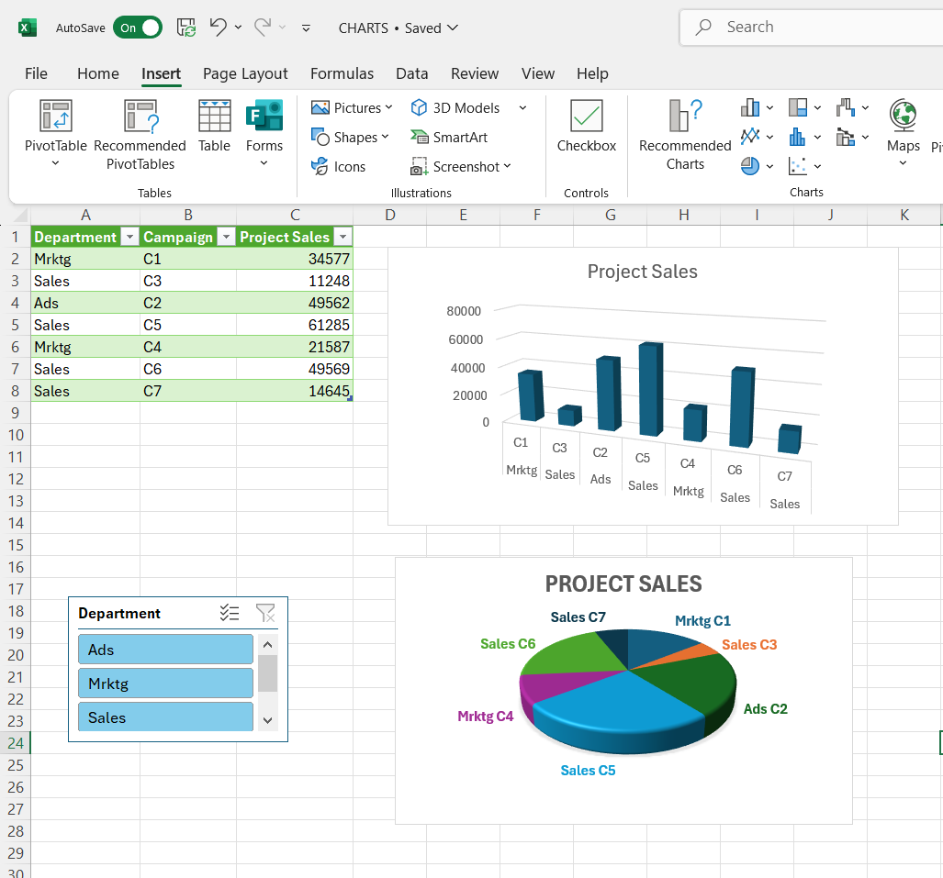Switch to the Page Layout tab
943x878 pixels.
click(x=245, y=73)
